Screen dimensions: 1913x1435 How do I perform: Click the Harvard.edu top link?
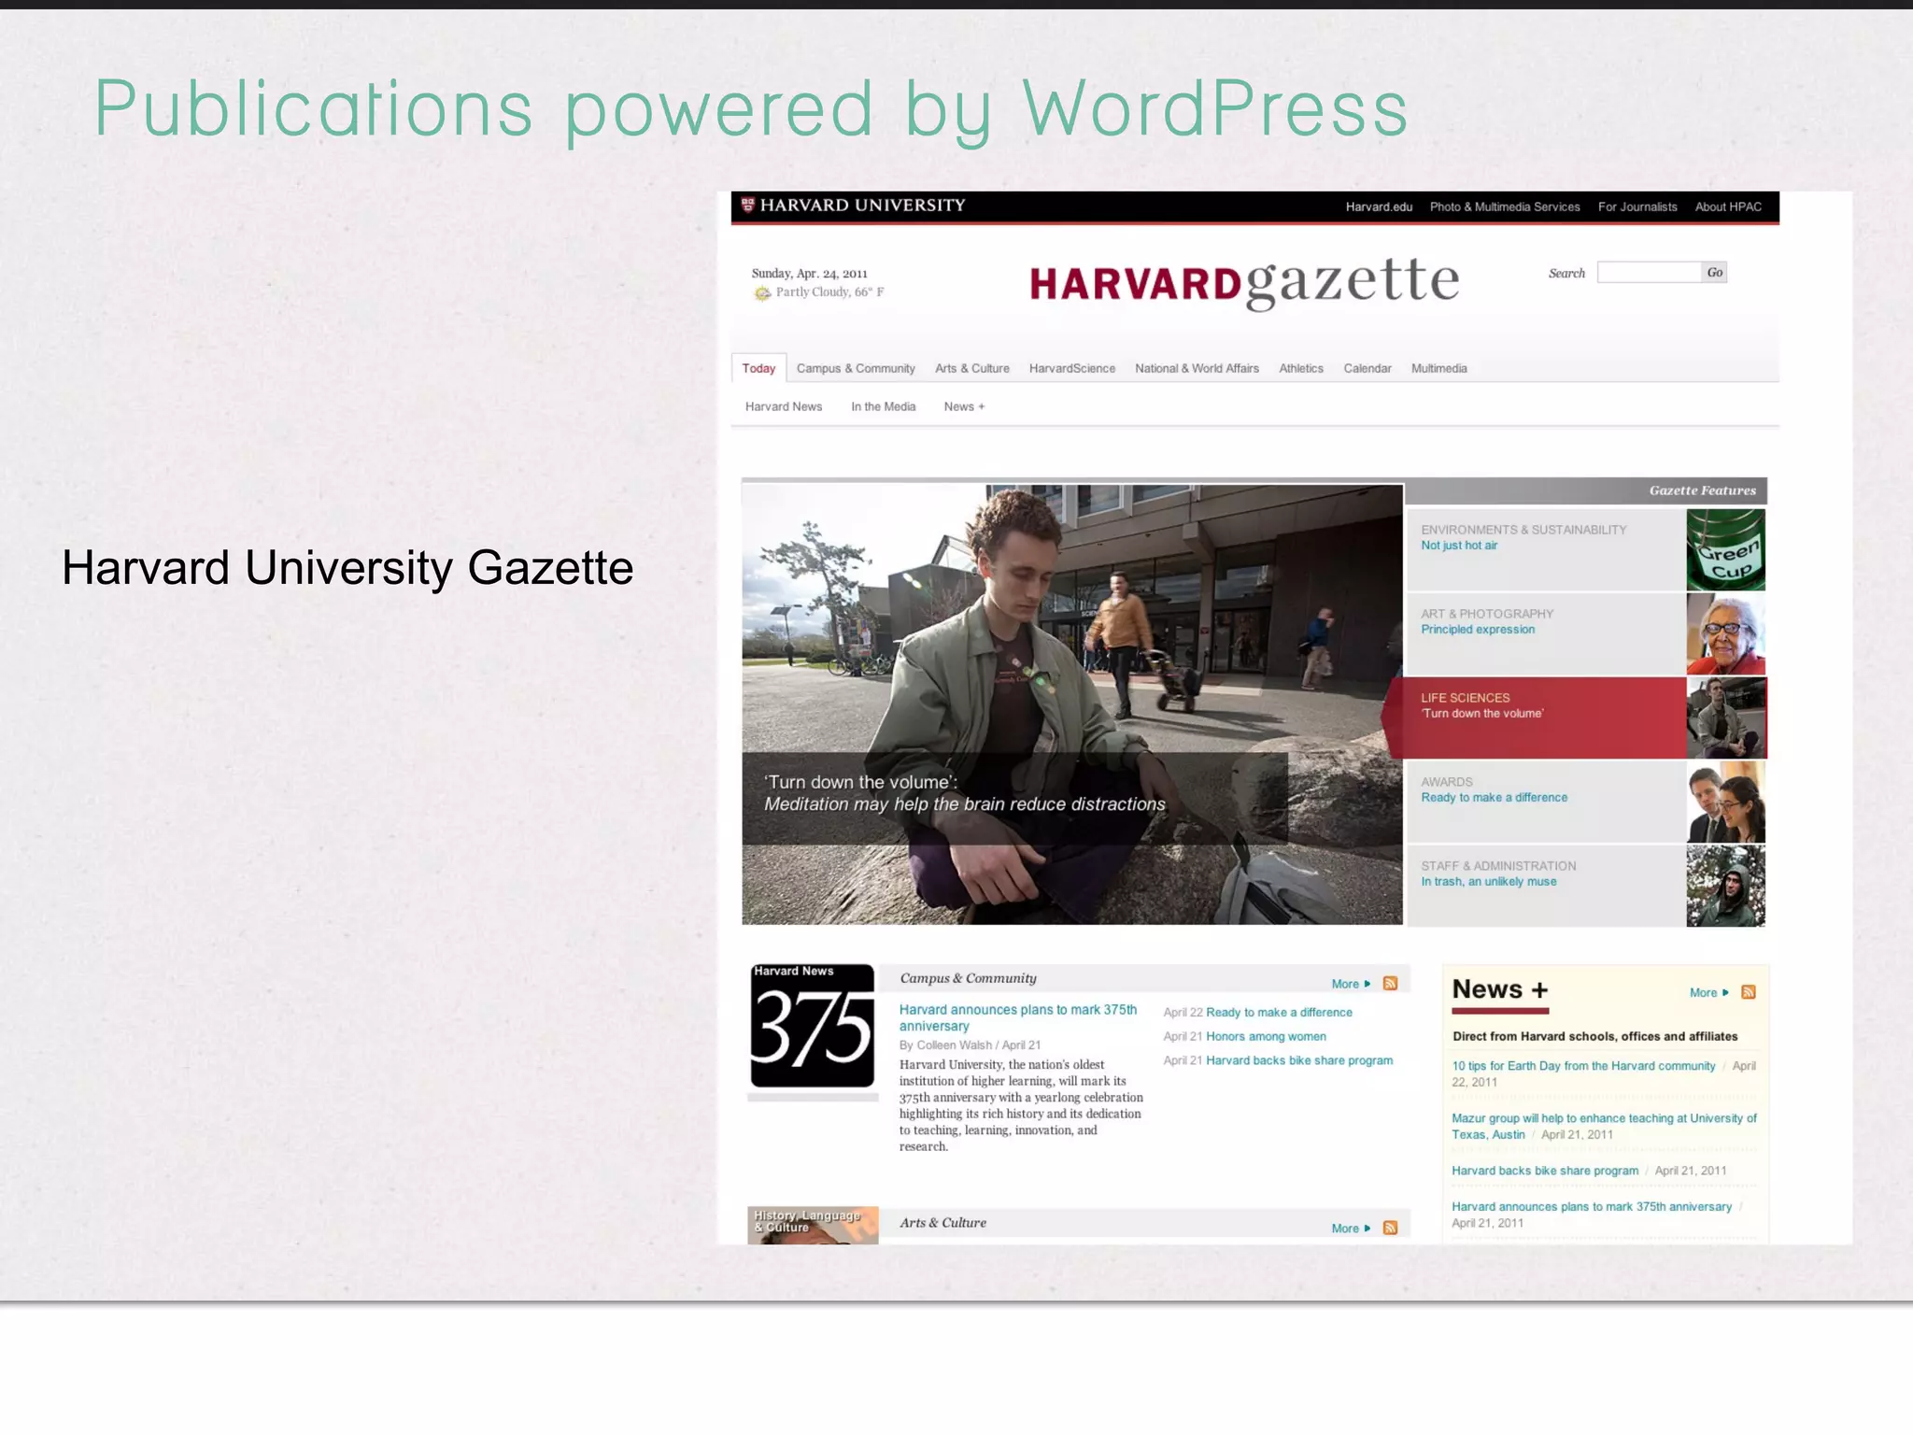pos(1379,206)
